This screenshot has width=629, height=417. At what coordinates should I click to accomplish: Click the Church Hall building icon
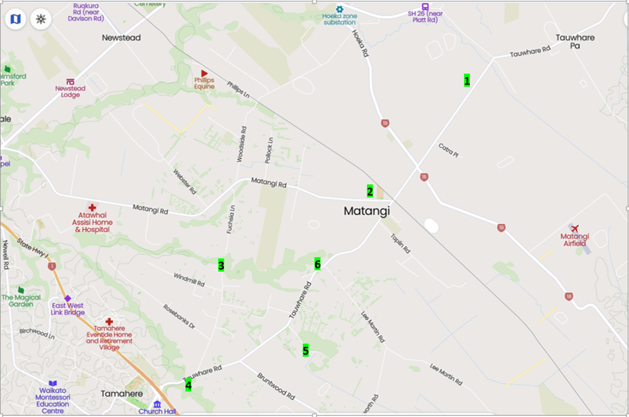157,404
